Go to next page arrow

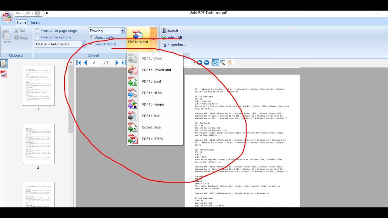click(117, 63)
